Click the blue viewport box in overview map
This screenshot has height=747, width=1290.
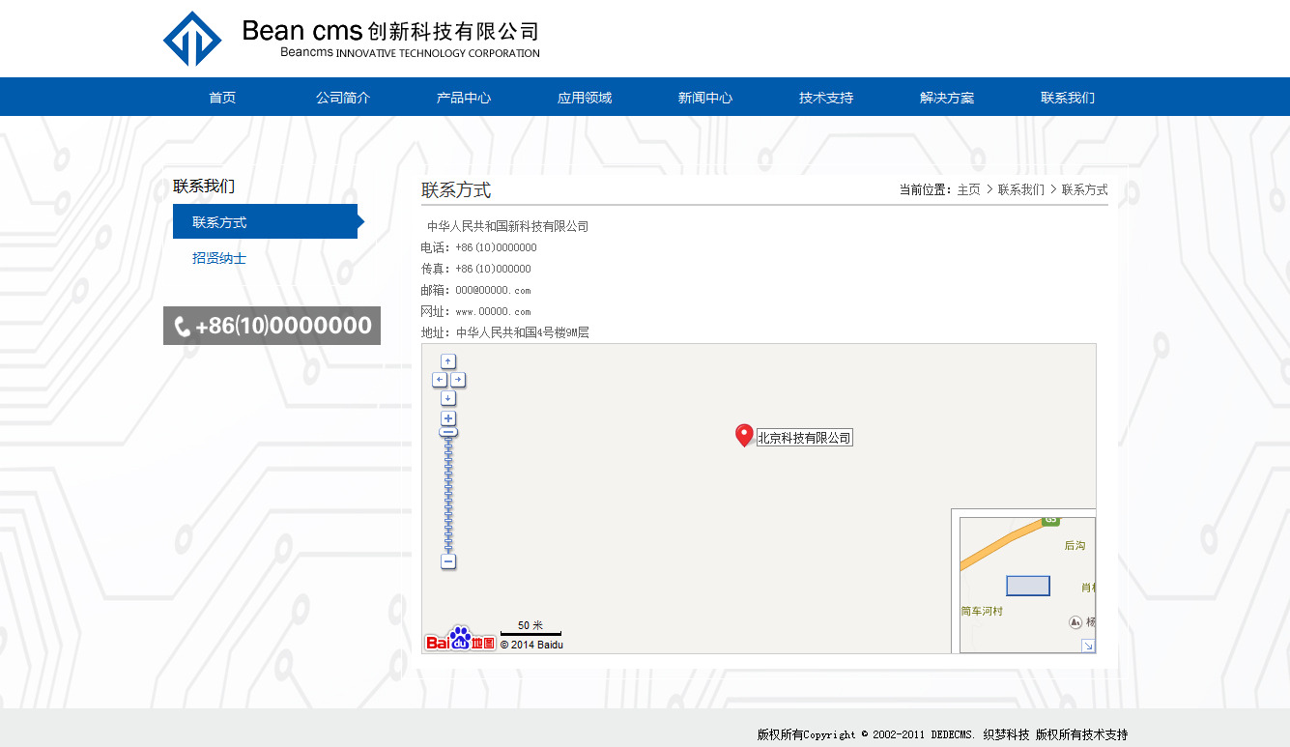click(1027, 586)
